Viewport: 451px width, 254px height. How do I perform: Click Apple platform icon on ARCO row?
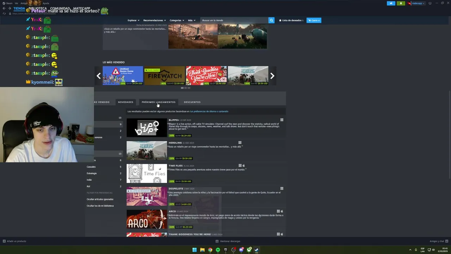[x=282, y=211]
